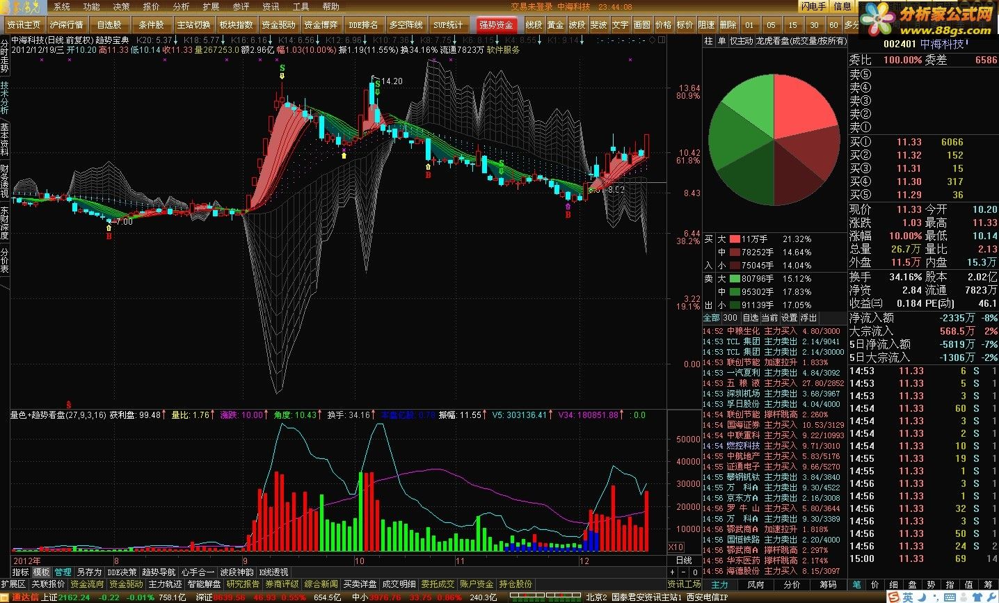Click the 信息 button at top right
Viewport: 999px width, 603px height.
click(842, 6)
